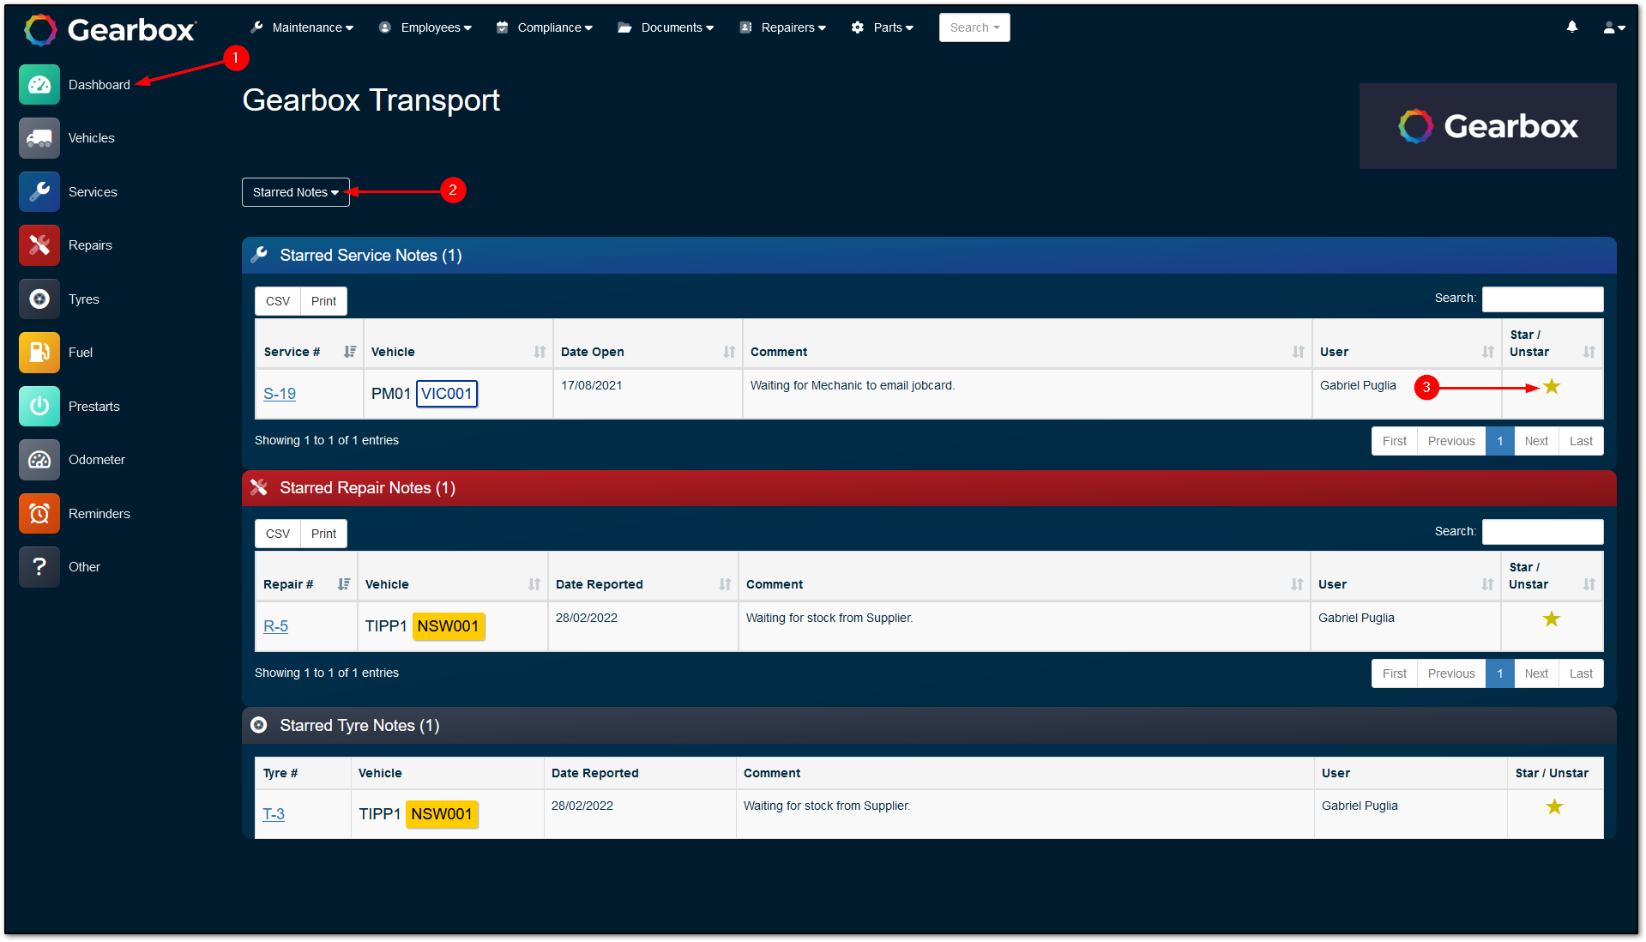Viewport: 1646px width, 942px height.
Task: Open the Repairs tools icon
Action: (x=39, y=245)
